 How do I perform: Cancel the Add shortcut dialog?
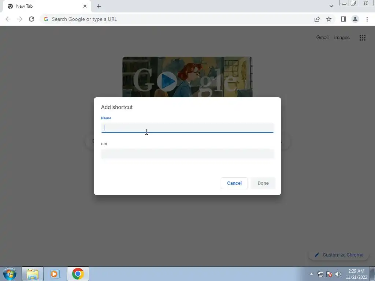pos(234,183)
